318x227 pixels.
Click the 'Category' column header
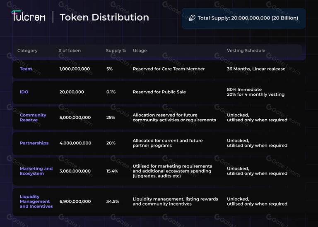click(27, 50)
